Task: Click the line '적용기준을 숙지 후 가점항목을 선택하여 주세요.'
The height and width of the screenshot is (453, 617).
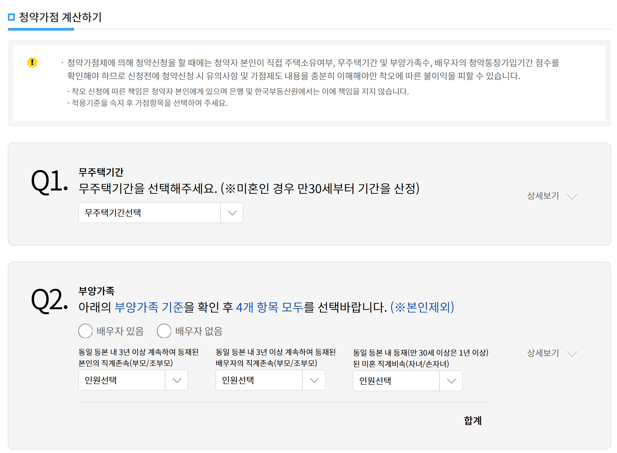Action: click(147, 103)
